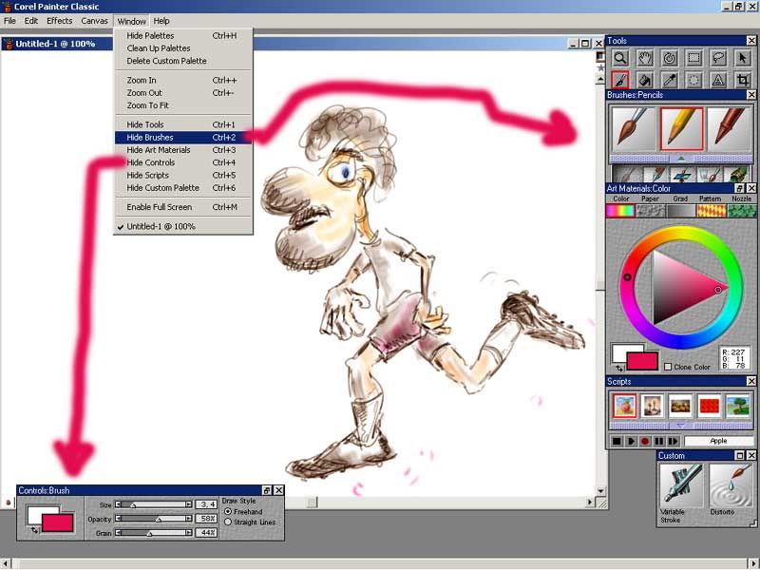Open the Edit menu
This screenshot has height=570, width=760.
31,21
